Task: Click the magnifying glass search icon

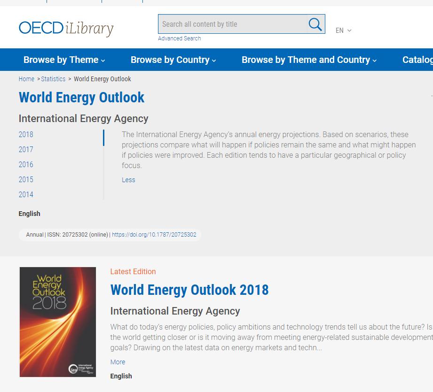Action: [315, 24]
